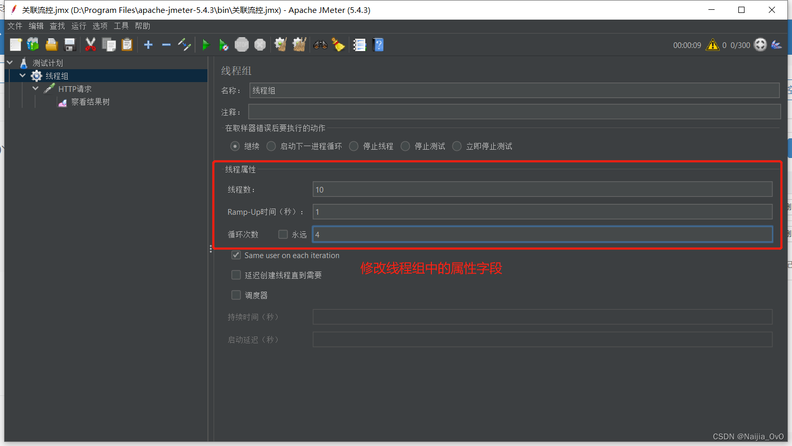Open the 编辑 menu
This screenshot has width=792, height=446.
click(36, 26)
